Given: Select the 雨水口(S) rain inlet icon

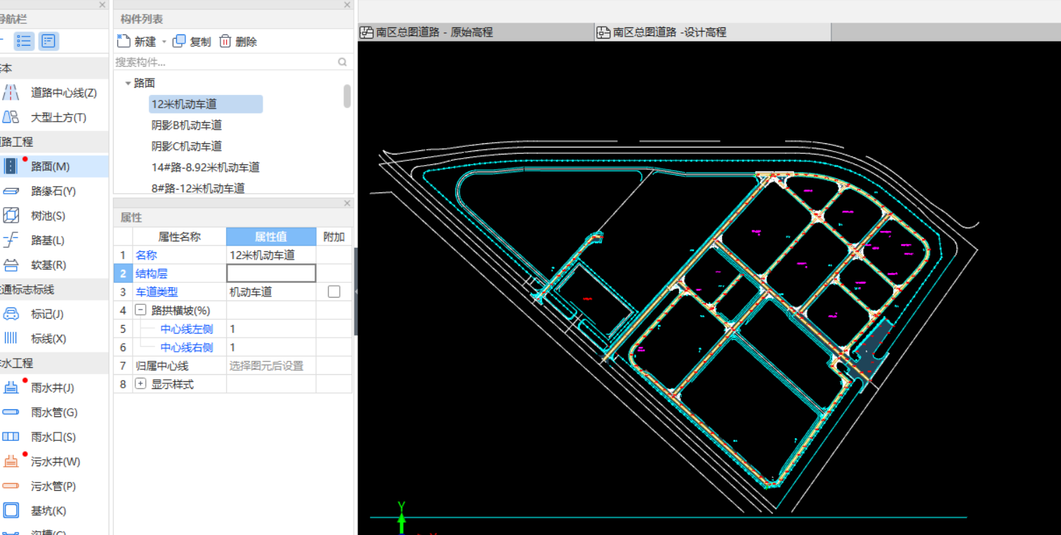Looking at the screenshot, I should pyautogui.click(x=11, y=437).
